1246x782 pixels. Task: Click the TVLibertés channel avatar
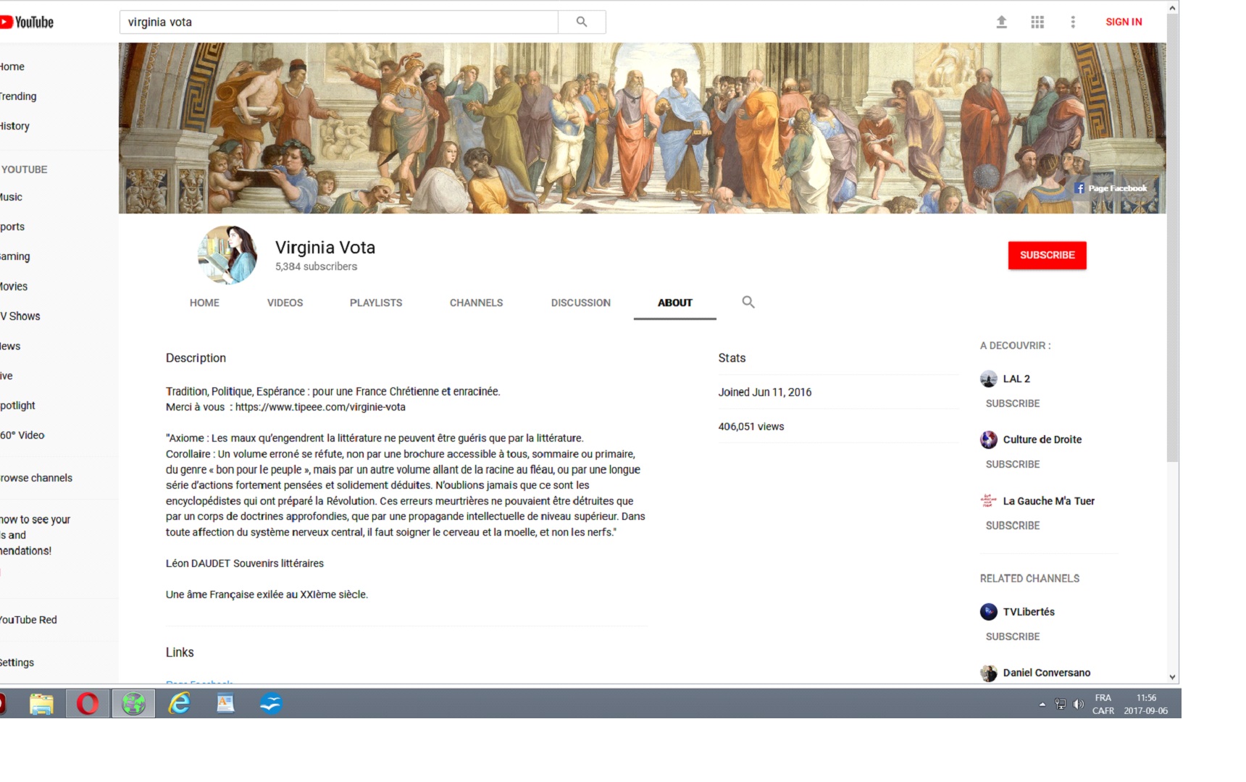[x=989, y=612]
